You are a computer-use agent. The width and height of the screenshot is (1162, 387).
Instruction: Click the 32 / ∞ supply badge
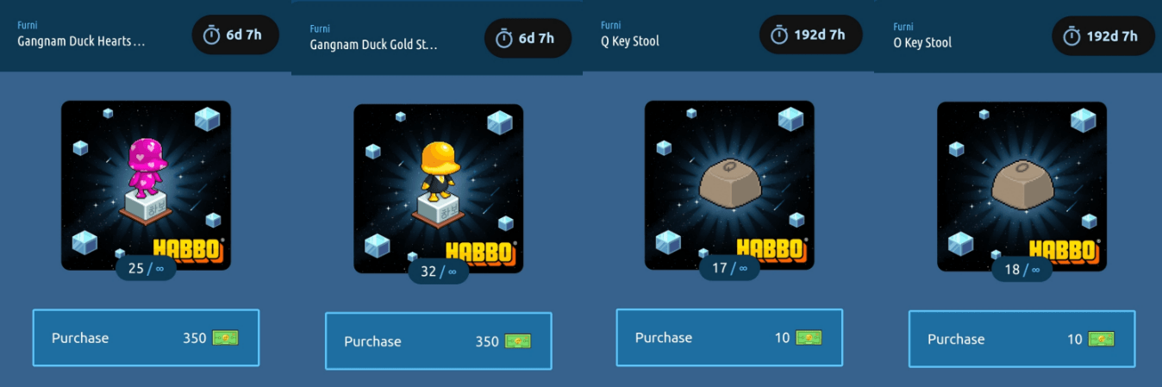[439, 272]
